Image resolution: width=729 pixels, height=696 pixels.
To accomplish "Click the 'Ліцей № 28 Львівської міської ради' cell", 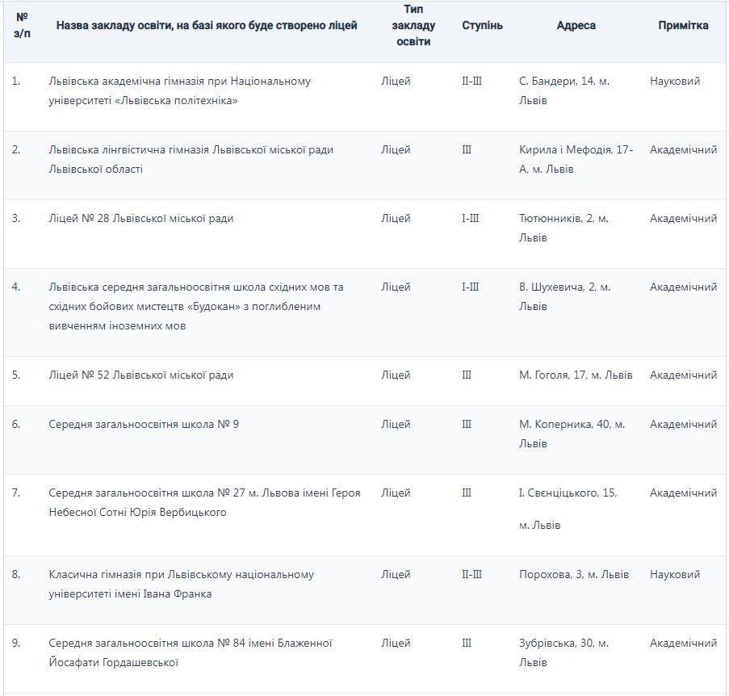I will [x=141, y=218].
